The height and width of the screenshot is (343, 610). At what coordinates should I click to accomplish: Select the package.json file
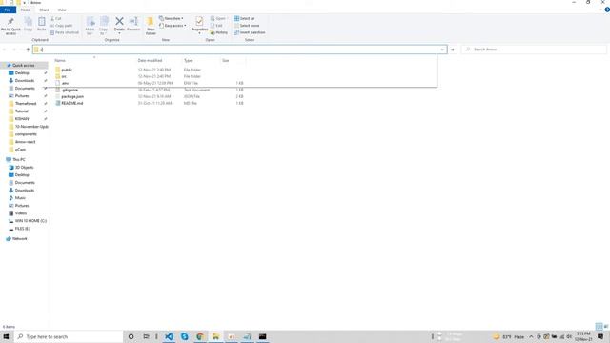(x=72, y=96)
